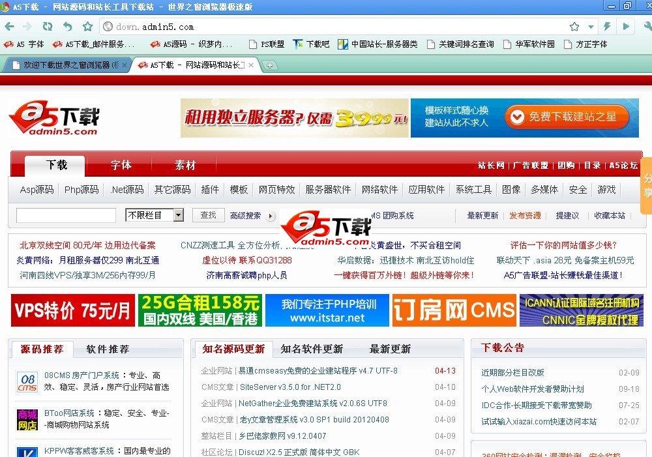Viewport: 652px width, 457px height.
Task: Open the VPS特价 75元/月 banner
Action: point(73,310)
